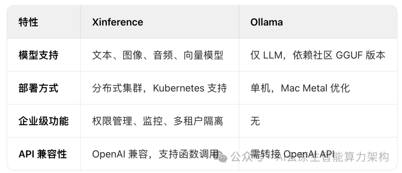Viewport: 402px width, 173px height.
Task: Click the Ollama column header
Action: 267,22
